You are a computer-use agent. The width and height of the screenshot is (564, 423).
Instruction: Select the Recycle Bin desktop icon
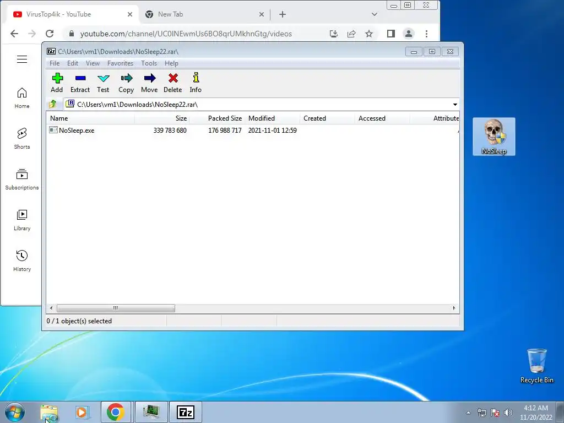[x=536, y=366]
